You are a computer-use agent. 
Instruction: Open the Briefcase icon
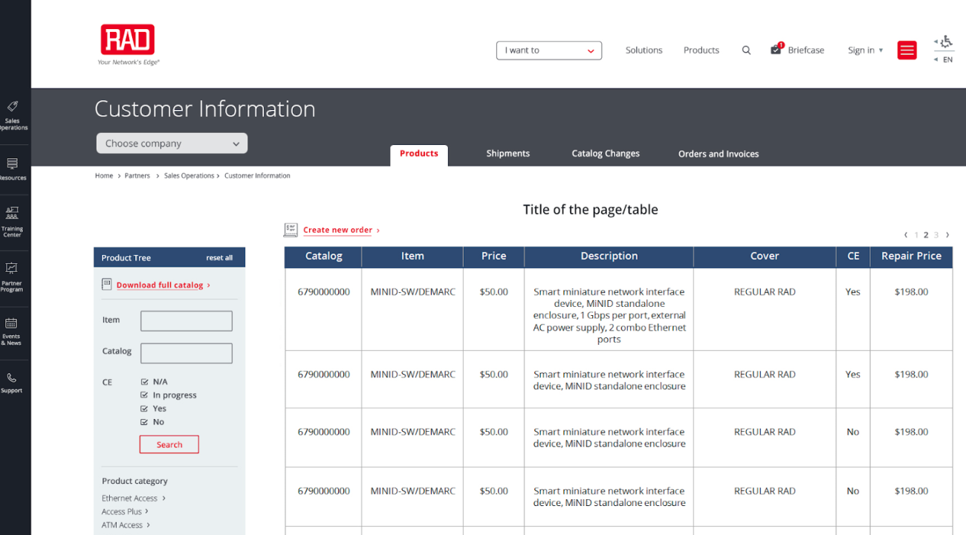[777, 50]
